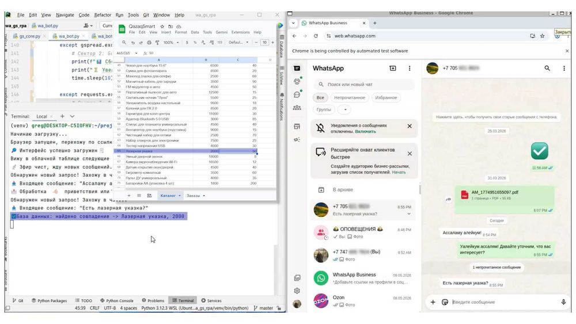Image resolution: width=576 pixels, height=324 pixels.
Task: Click Sheets format as percent icon
Action: (195, 43)
